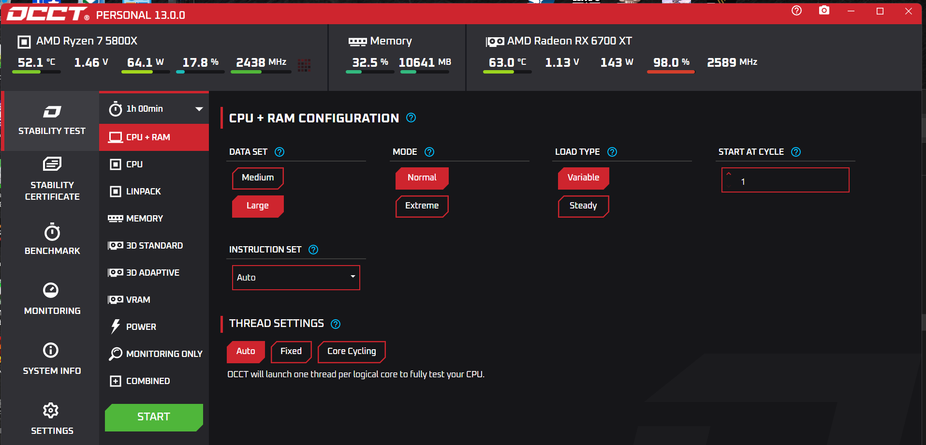Show Load Type help tooltip icon
The height and width of the screenshot is (445, 926).
coord(612,152)
